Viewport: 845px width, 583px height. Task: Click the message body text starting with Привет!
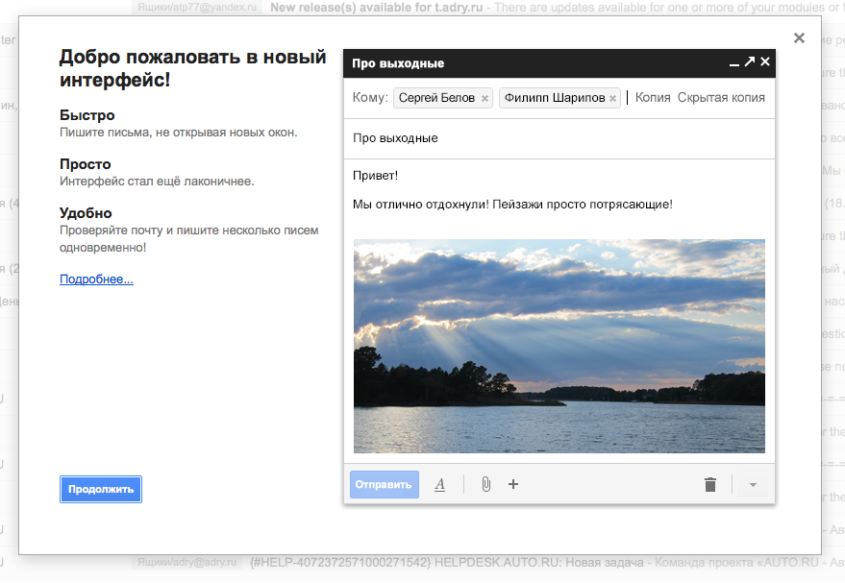click(376, 176)
